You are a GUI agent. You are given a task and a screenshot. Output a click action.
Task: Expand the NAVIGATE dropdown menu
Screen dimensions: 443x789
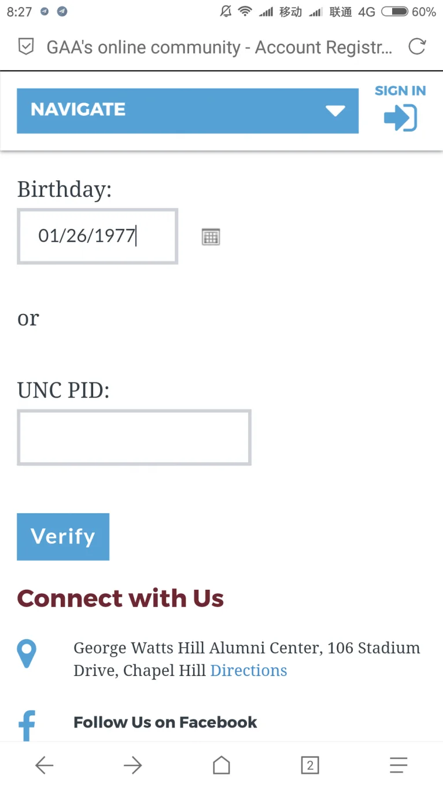(173, 111)
